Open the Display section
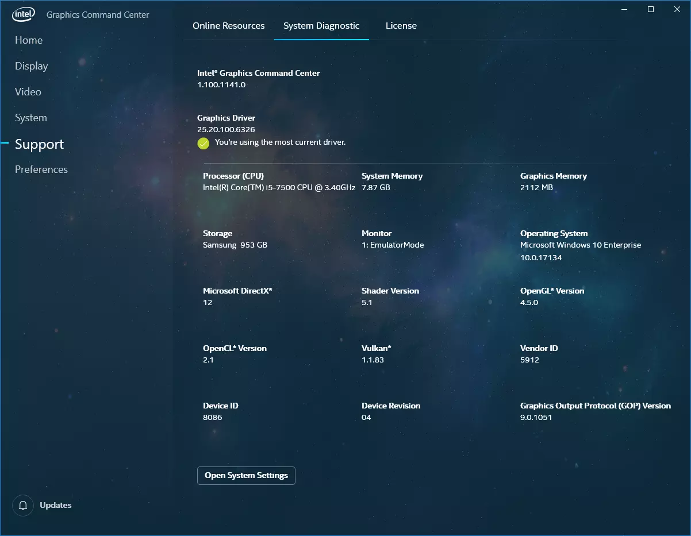 tap(32, 66)
